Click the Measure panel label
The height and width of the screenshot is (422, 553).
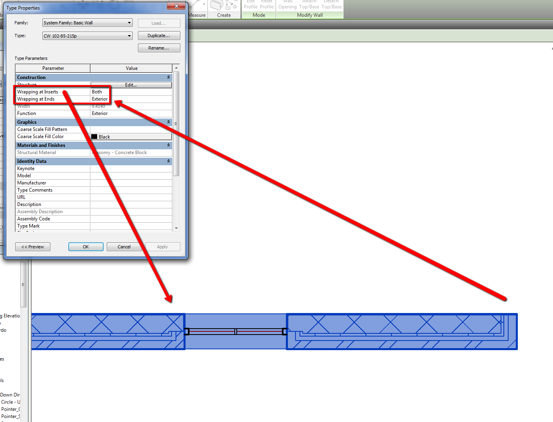(x=197, y=15)
